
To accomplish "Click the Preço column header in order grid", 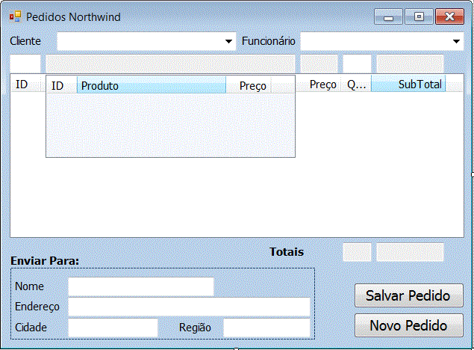I will pyautogui.click(x=318, y=85).
